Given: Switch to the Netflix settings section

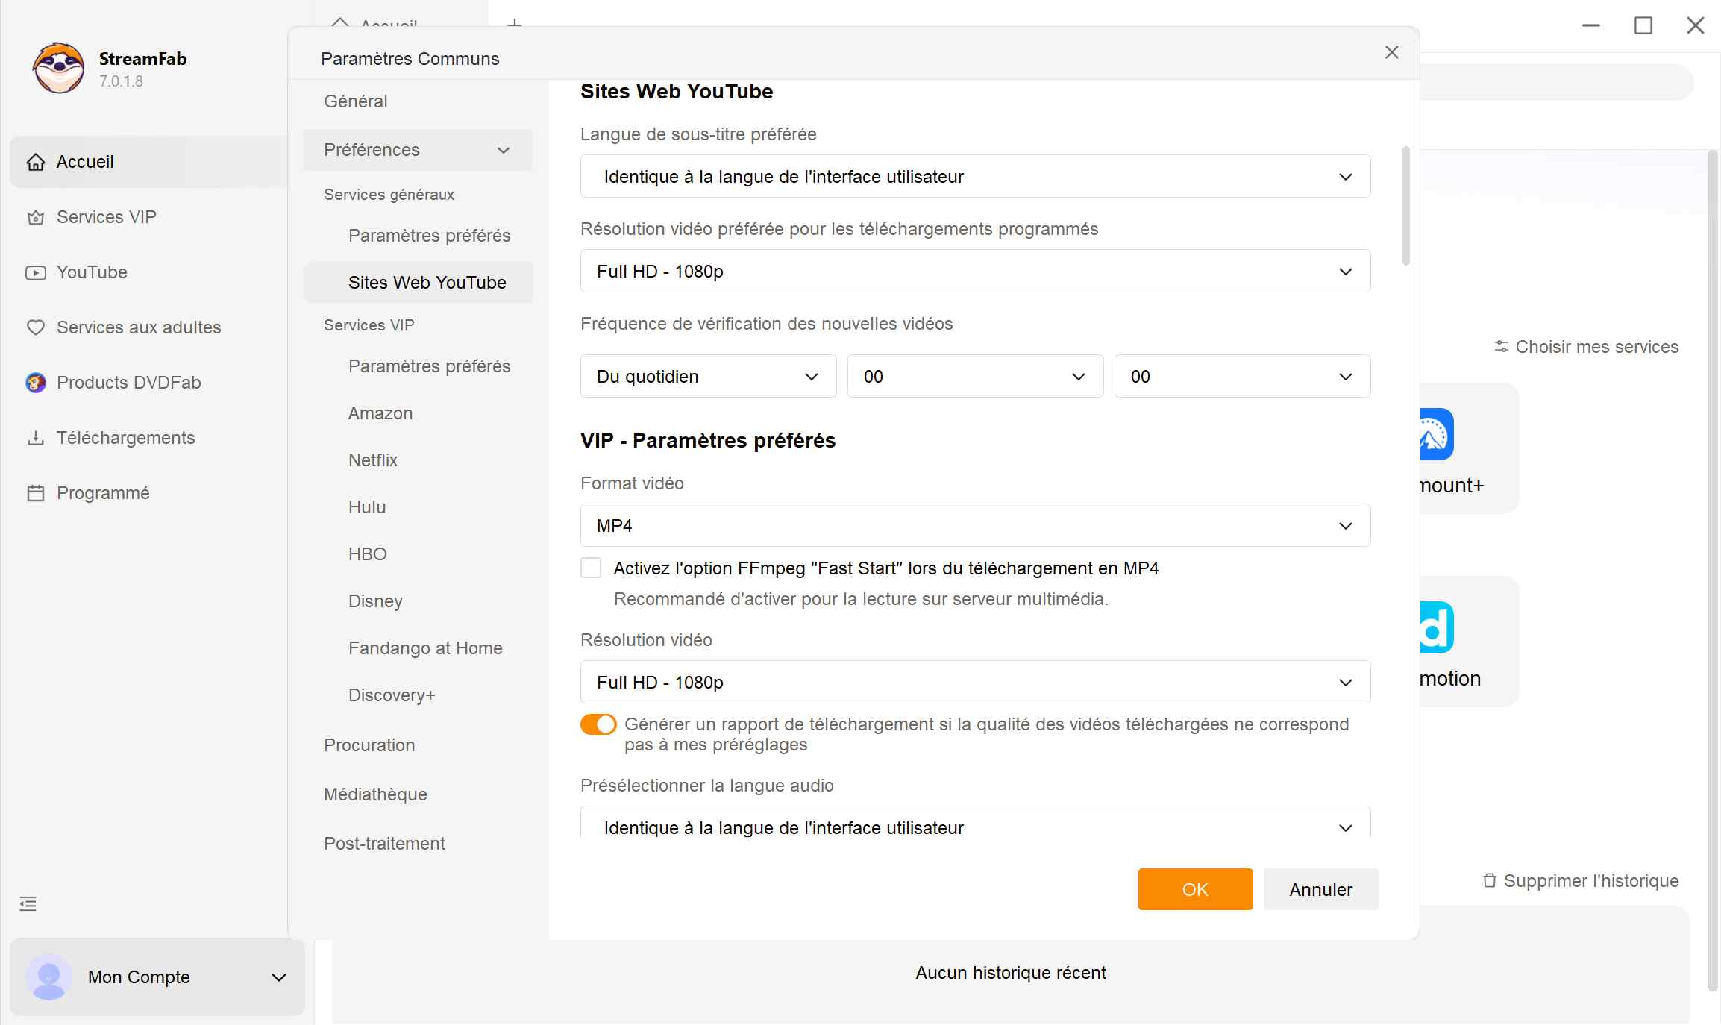Looking at the screenshot, I should pos(373,460).
